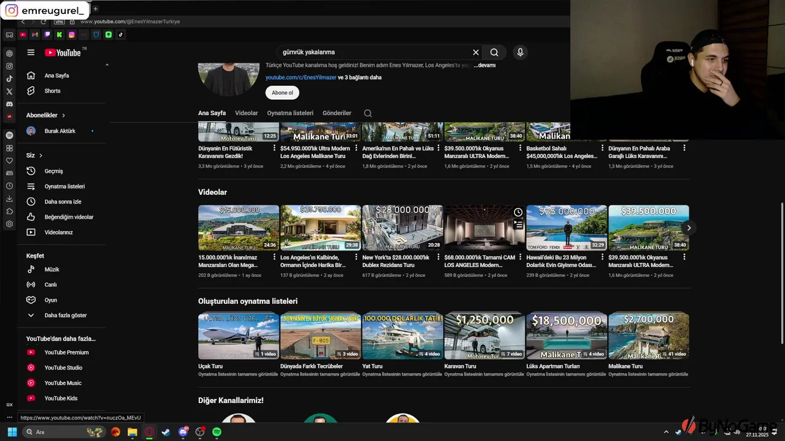This screenshot has height=441, width=785.
Task: Open Downloads in the Opera sidebar
Action: [x=9, y=198]
